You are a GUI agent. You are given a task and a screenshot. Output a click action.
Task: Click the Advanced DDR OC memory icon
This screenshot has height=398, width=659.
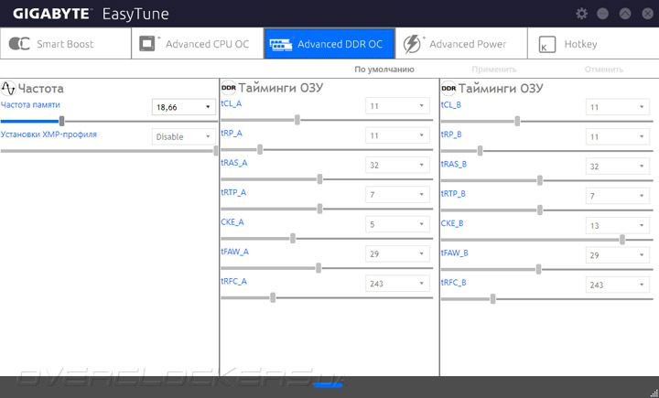tap(281, 44)
